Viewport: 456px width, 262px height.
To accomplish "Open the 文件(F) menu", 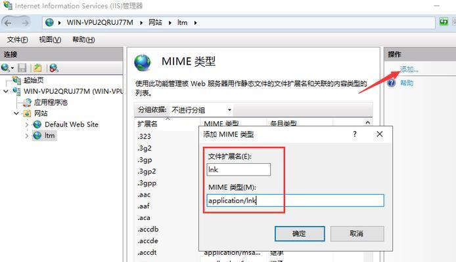I will pyautogui.click(x=18, y=40).
